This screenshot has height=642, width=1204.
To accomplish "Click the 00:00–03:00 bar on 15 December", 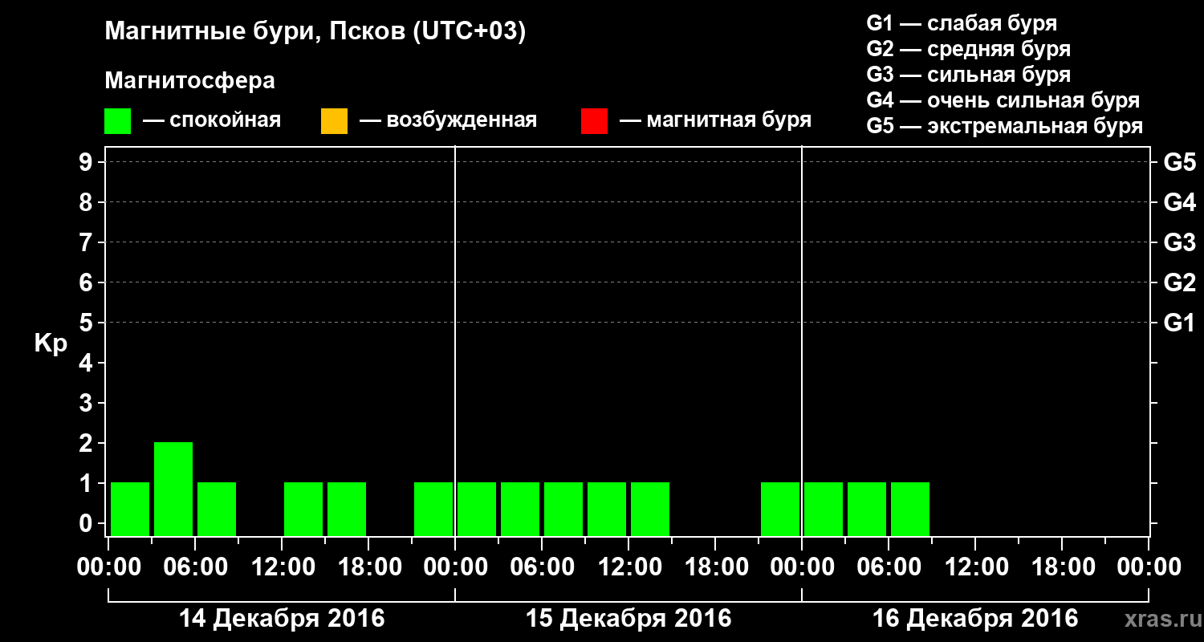I will (x=477, y=509).
